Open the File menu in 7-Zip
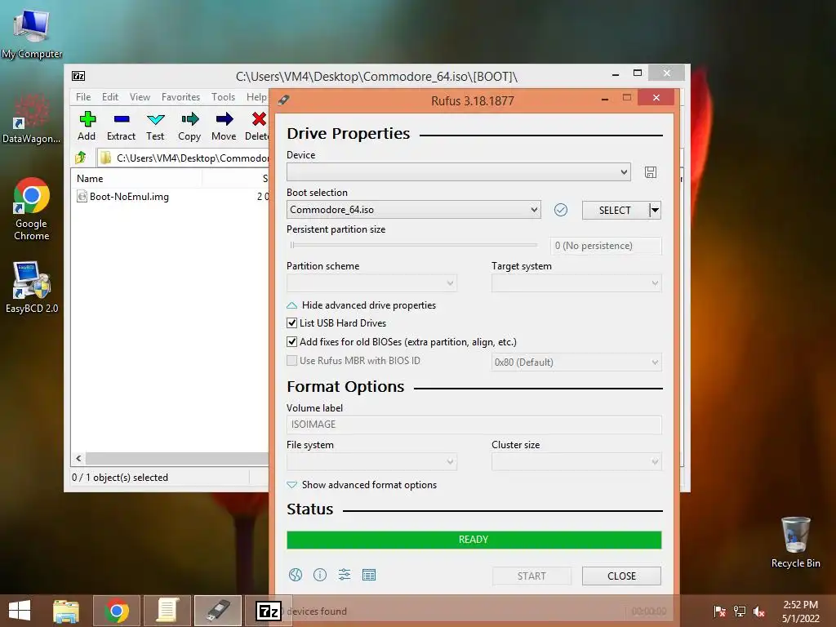836x627 pixels. (x=83, y=97)
